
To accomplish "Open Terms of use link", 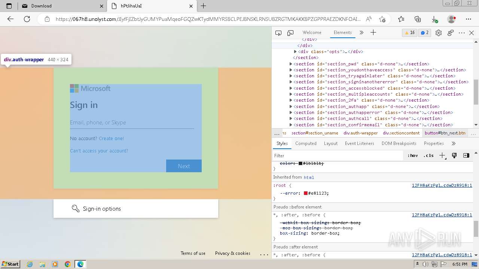I will [193, 253].
